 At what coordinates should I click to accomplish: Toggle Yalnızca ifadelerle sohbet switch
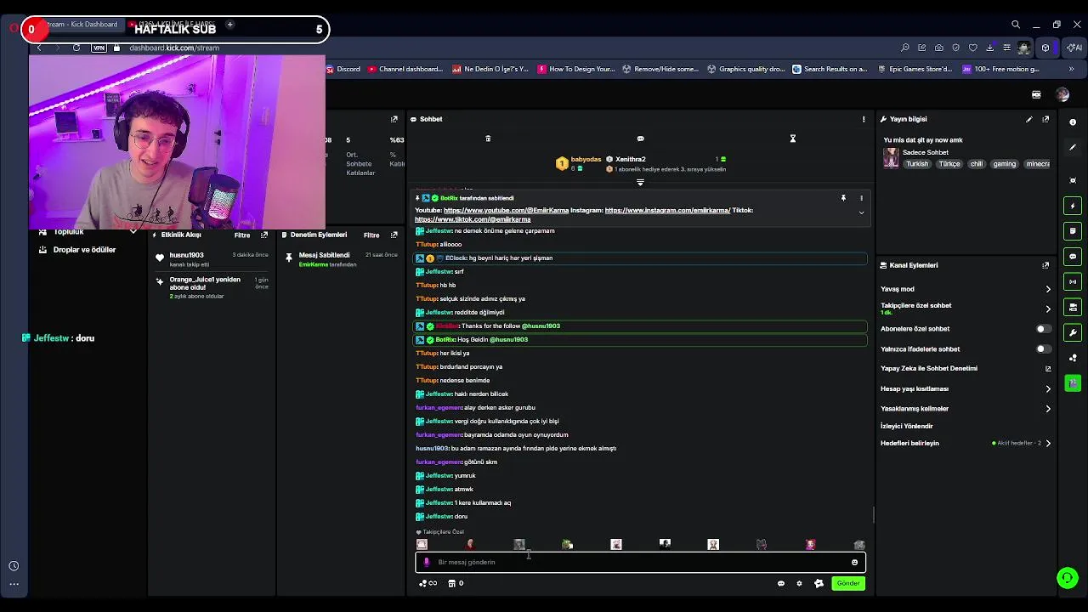coord(1043,349)
